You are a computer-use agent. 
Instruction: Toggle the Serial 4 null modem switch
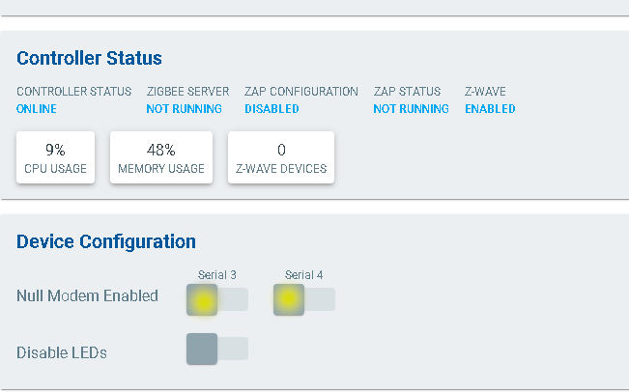(303, 300)
